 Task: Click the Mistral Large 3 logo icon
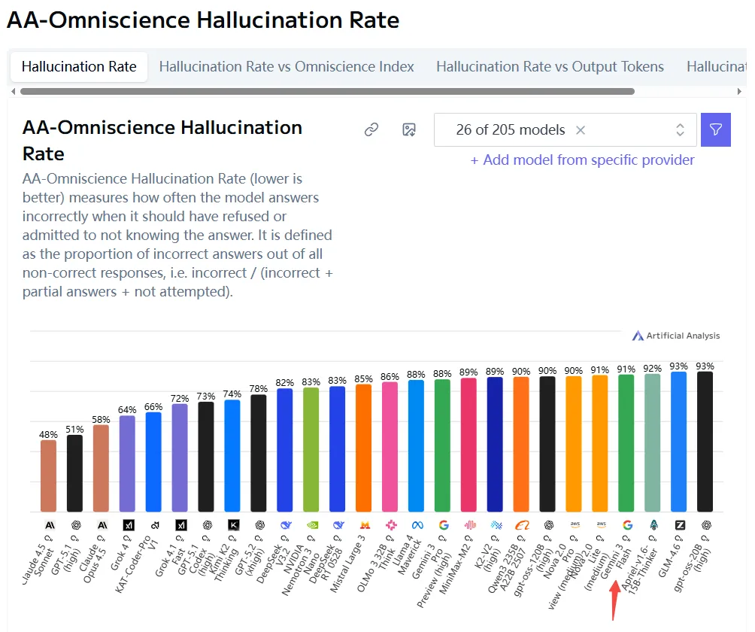[364, 525]
